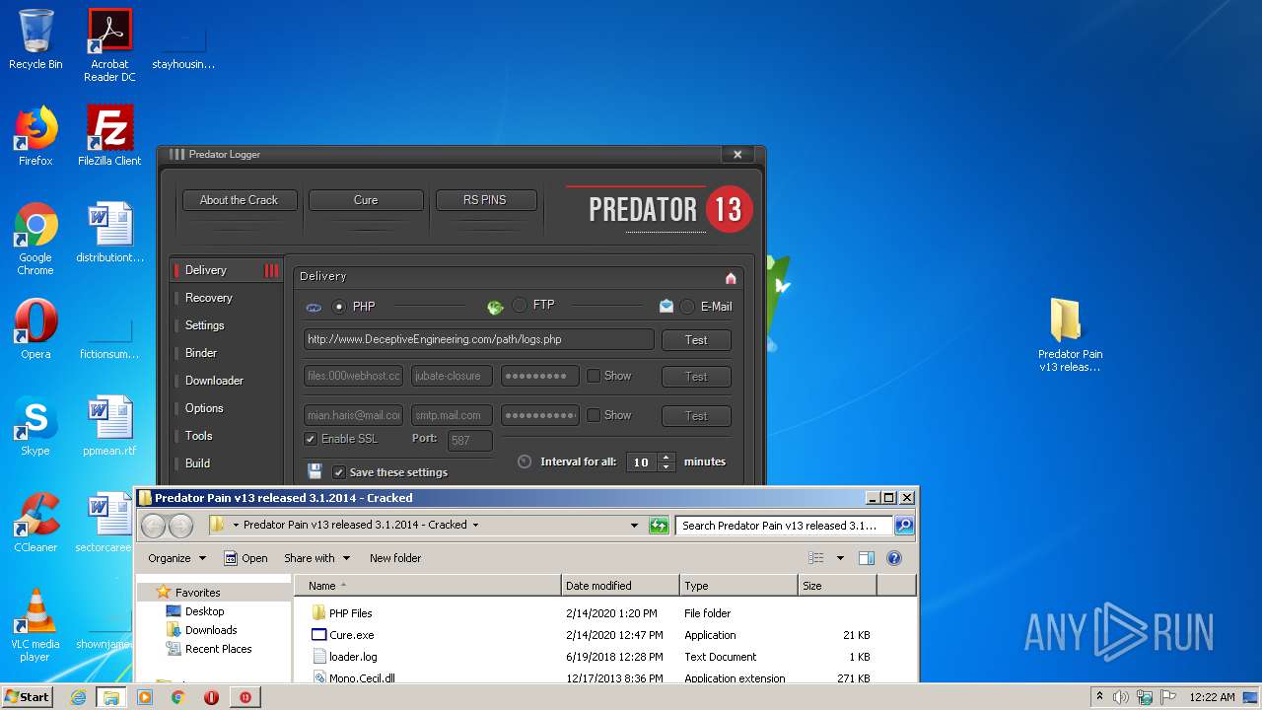Viewport: 1262px width, 710px height.
Task: Select the CCleaner desktop shortcut
Action: click(35, 523)
